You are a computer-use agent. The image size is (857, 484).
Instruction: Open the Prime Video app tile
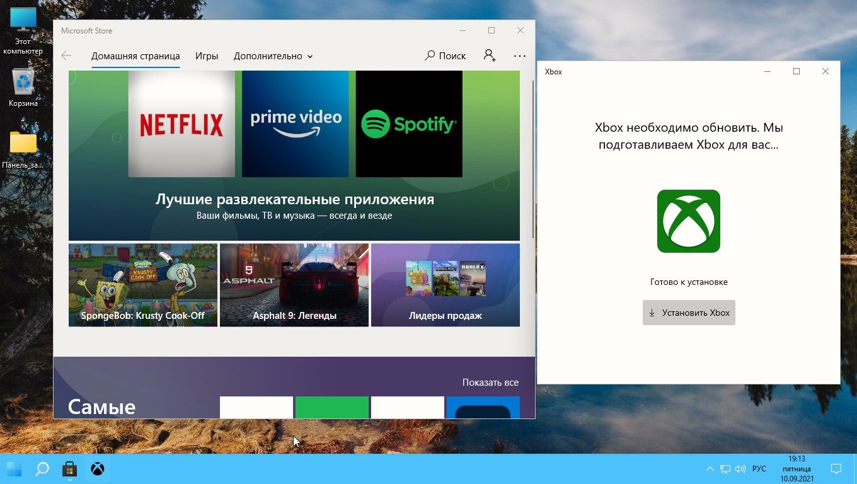(x=295, y=124)
